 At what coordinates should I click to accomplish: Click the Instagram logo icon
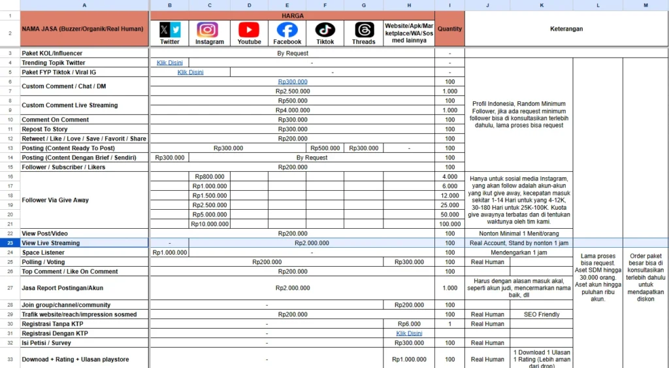point(207,30)
